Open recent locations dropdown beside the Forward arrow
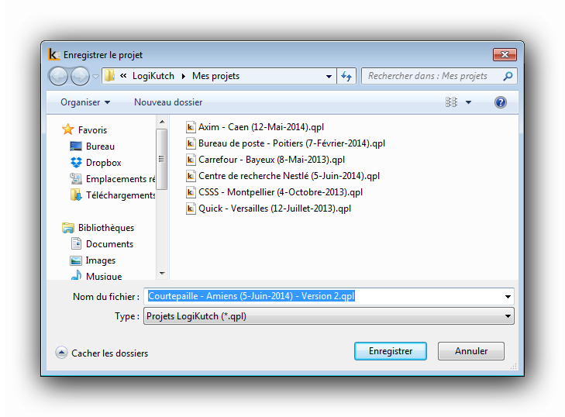The image size is (565, 417). coord(95,77)
